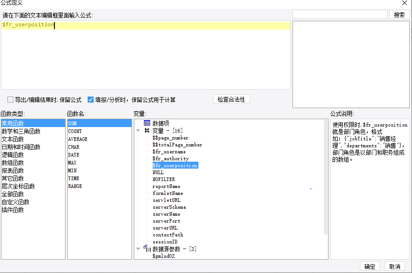This screenshot has height=273, width=412.
Task: Select 日期和时间函数 function type
Action: [33, 147]
